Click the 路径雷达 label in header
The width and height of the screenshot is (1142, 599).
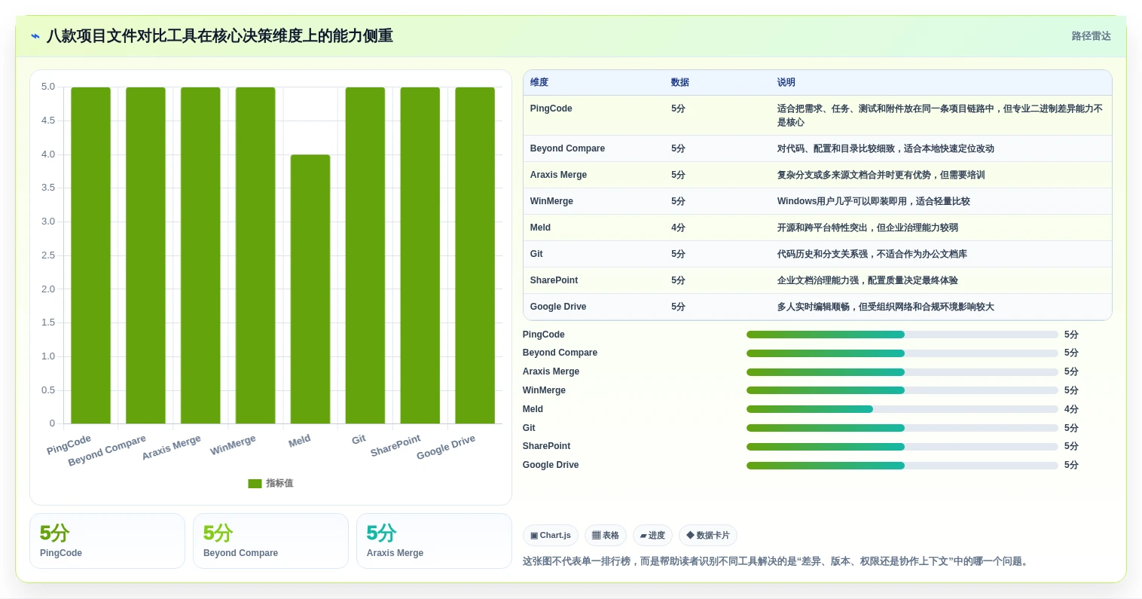pyautogui.click(x=1091, y=36)
